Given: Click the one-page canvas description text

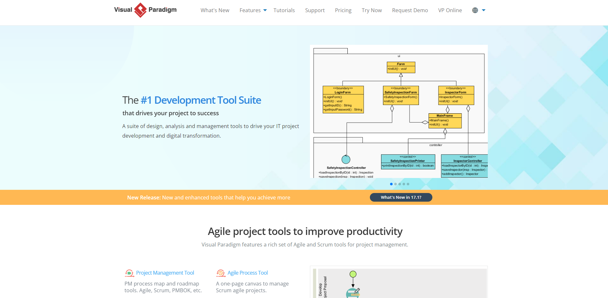Looking at the screenshot, I should [252, 287].
